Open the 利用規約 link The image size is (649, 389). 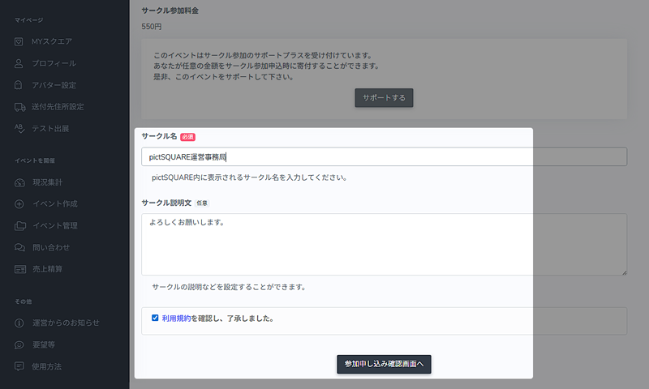coord(176,318)
